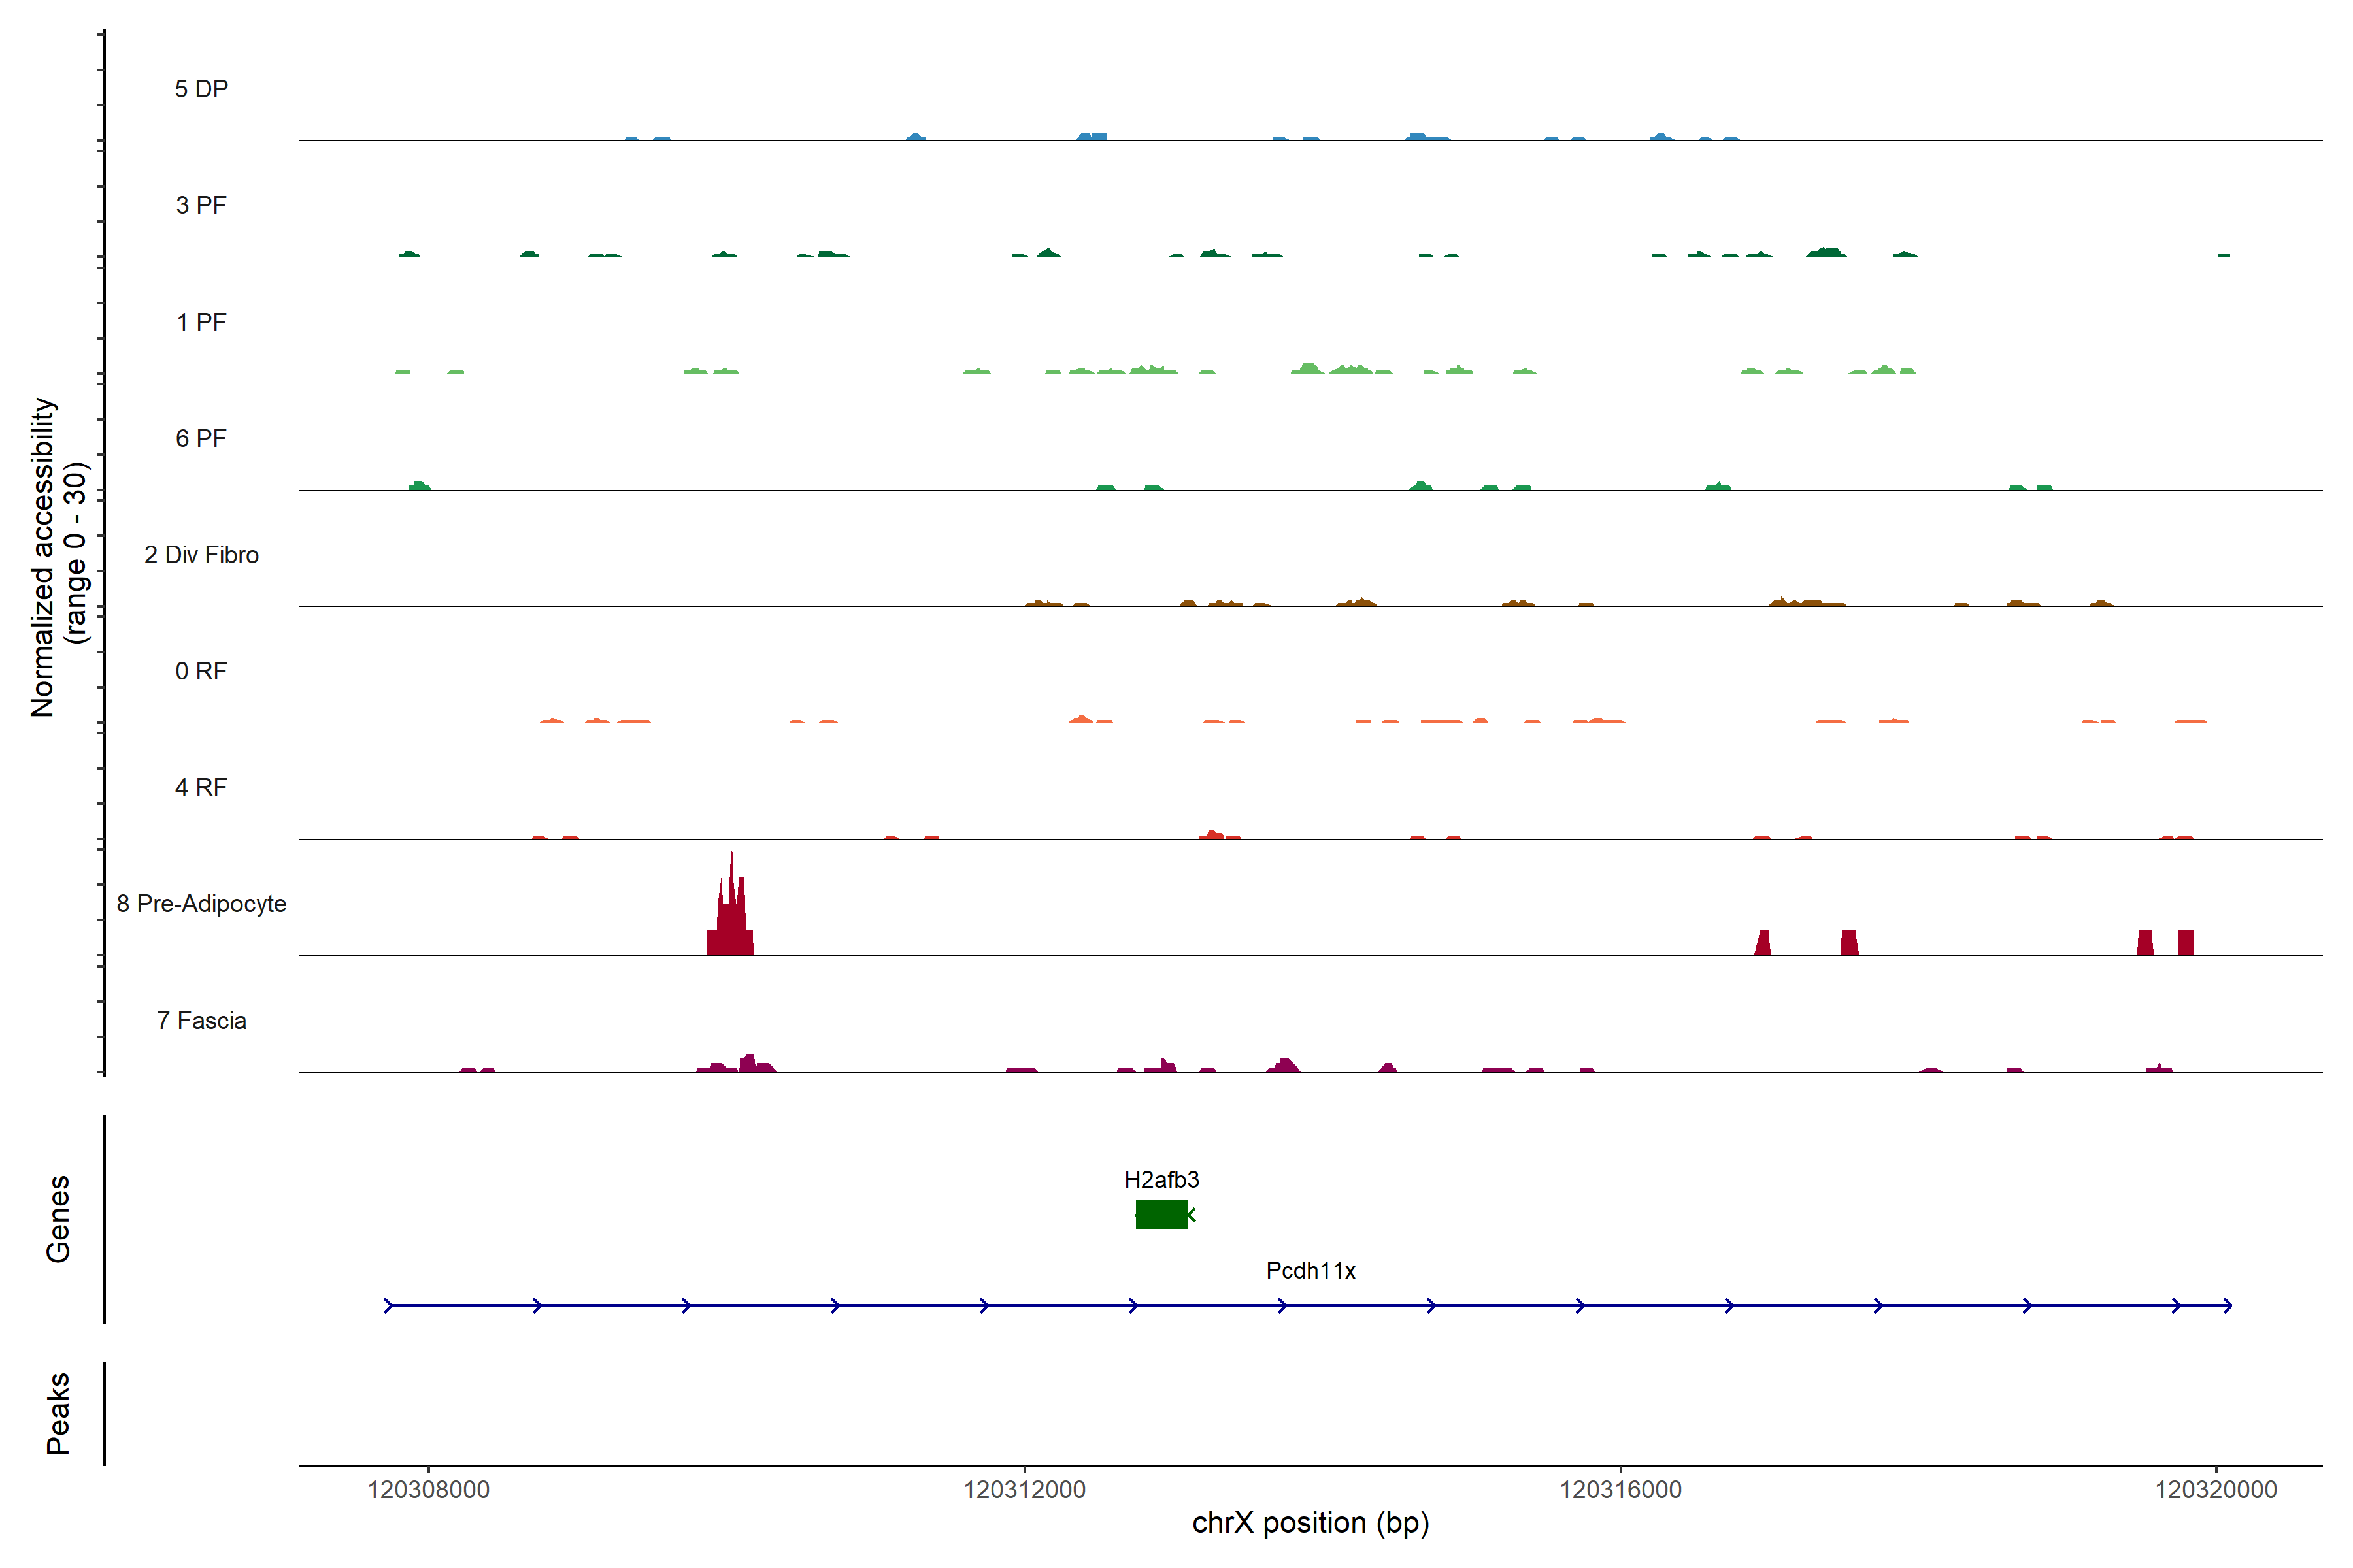Click the chrX position axis title

click(x=1310, y=1523)
